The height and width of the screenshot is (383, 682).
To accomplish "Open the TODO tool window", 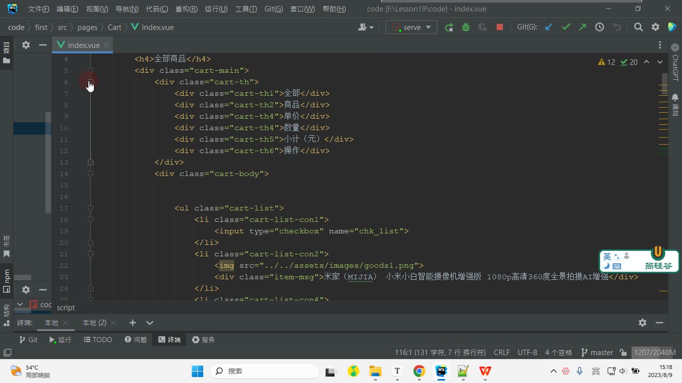I will point(98,340).
